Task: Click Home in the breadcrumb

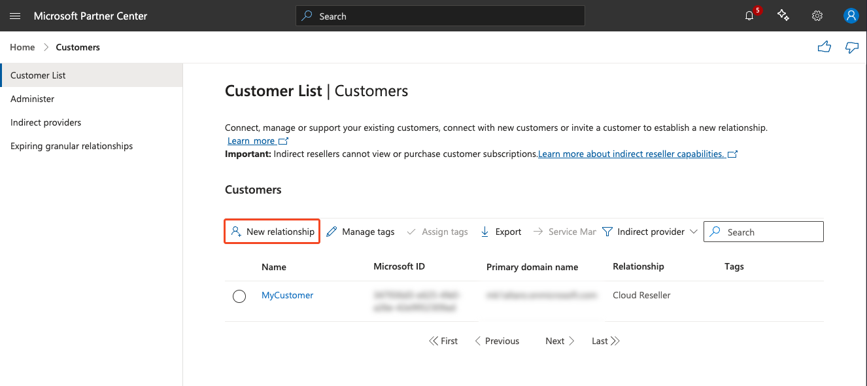Action: tap(22, 47)
